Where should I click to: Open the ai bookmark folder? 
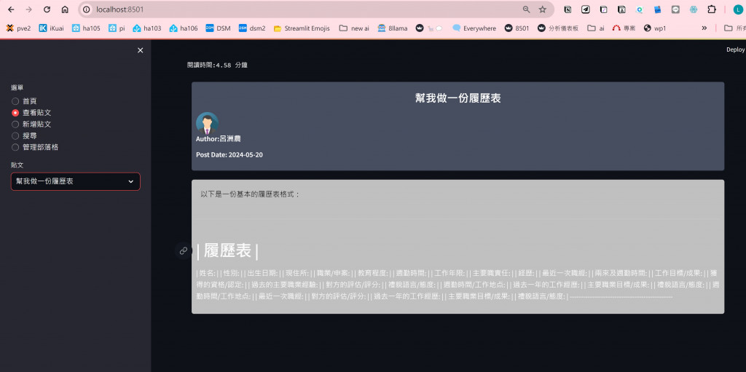point(596,28)
